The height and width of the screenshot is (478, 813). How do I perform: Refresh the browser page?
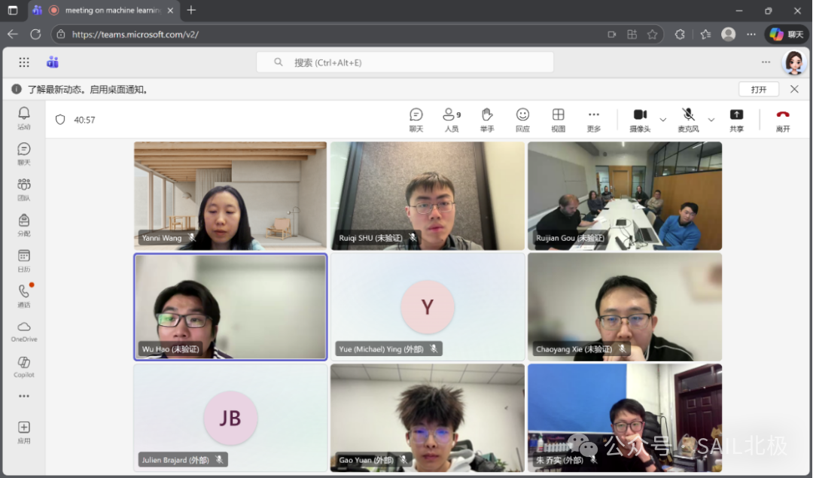tap(35, 34)
